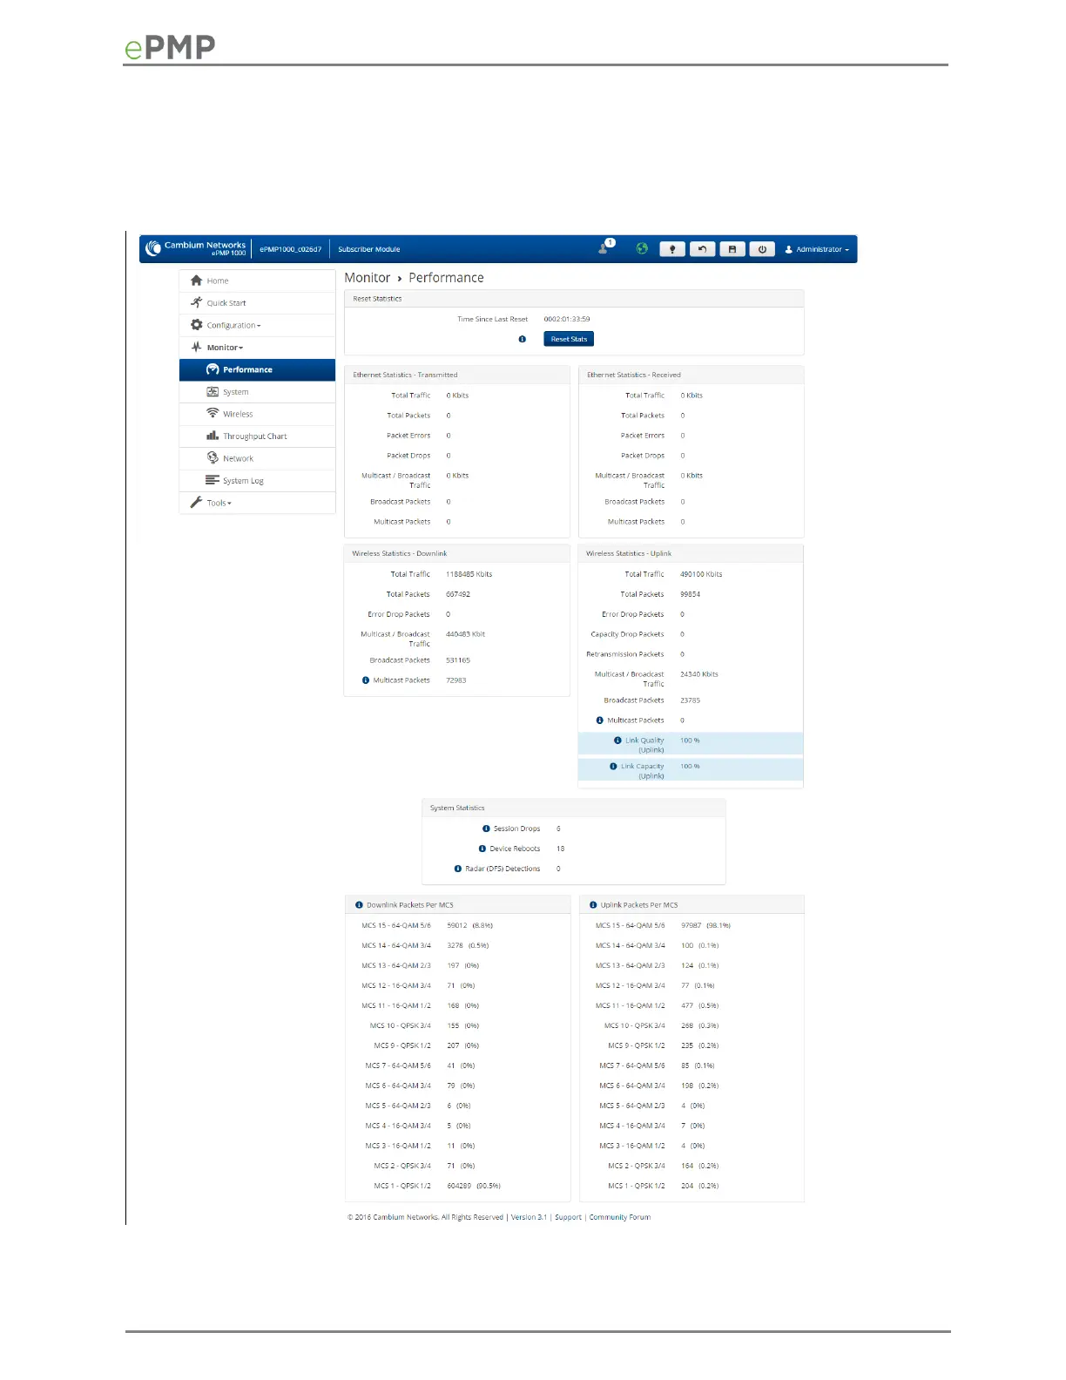1066x1380 pixels.
Task: Open the user notifications icon with badge
Action: tap(606, 247)
